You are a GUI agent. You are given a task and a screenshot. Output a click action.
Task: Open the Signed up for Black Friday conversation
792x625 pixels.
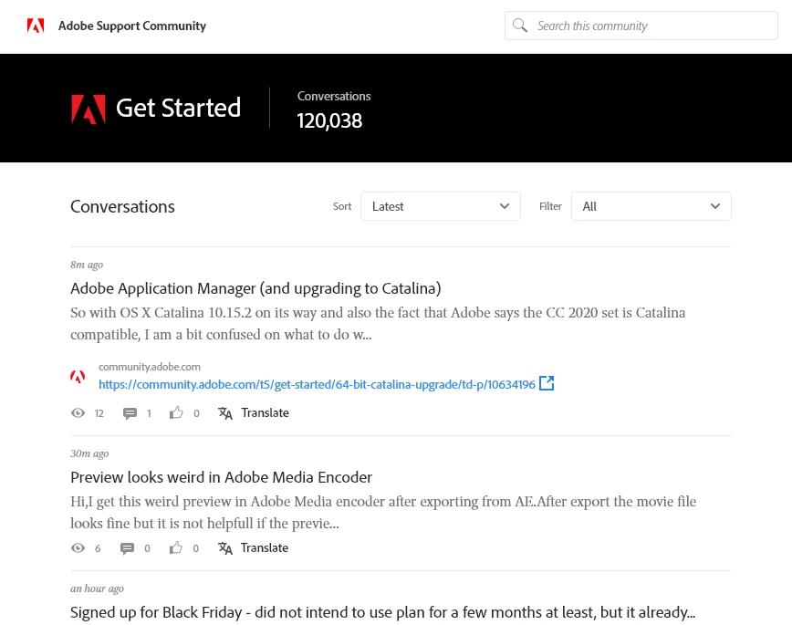383,612
